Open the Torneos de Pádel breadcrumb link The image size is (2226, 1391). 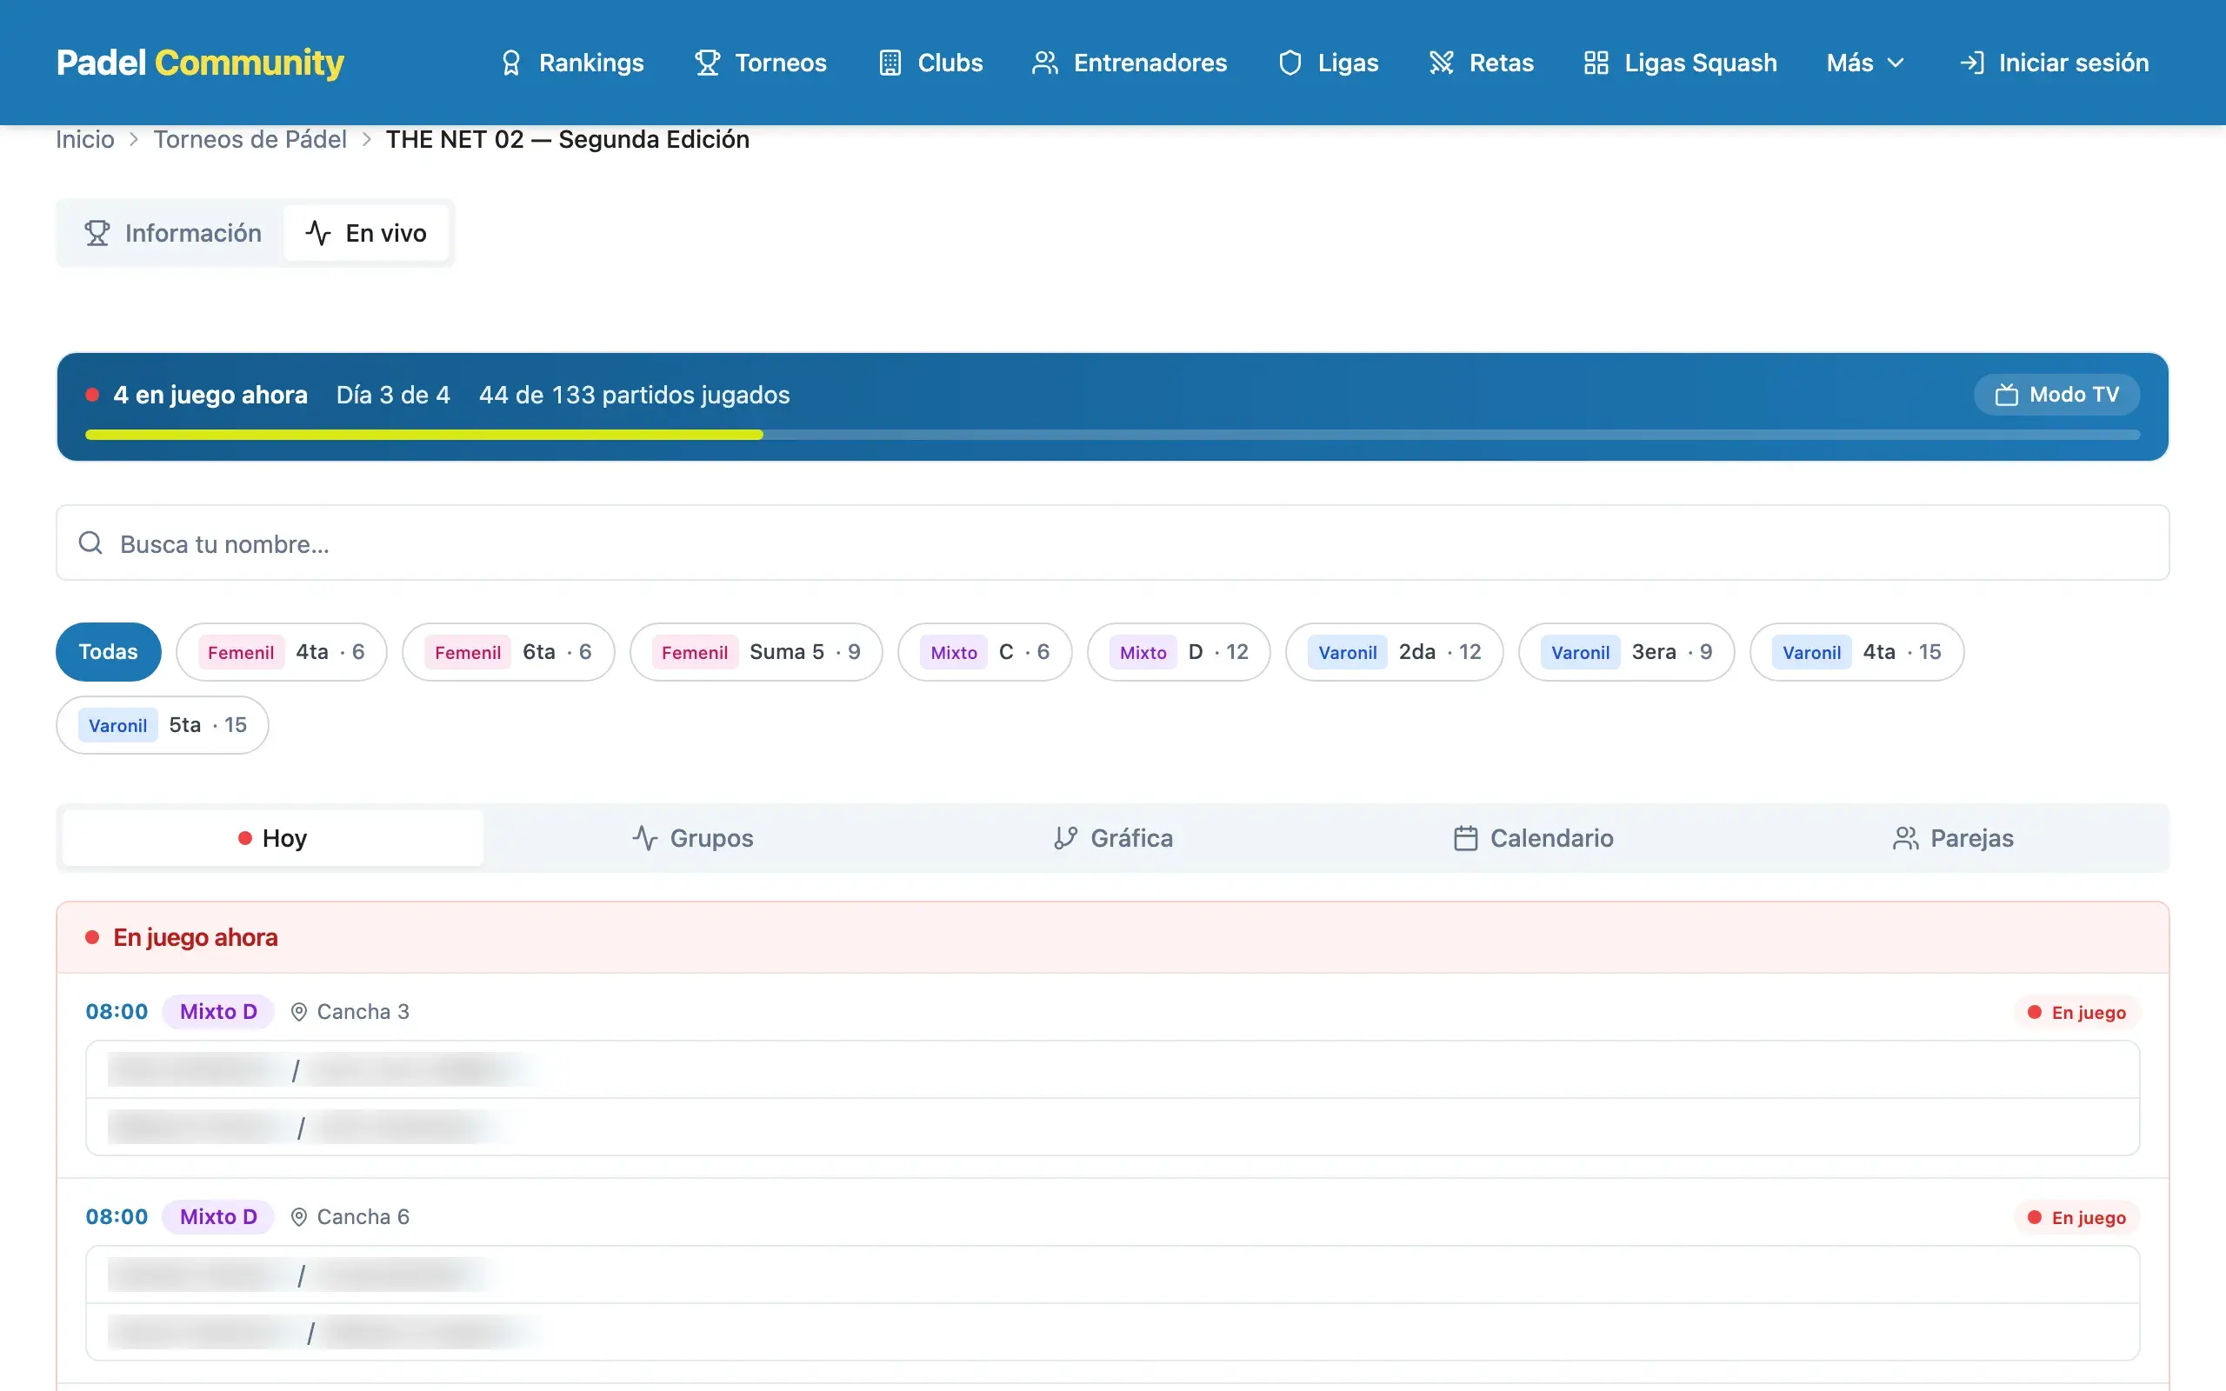pos(250,139)
